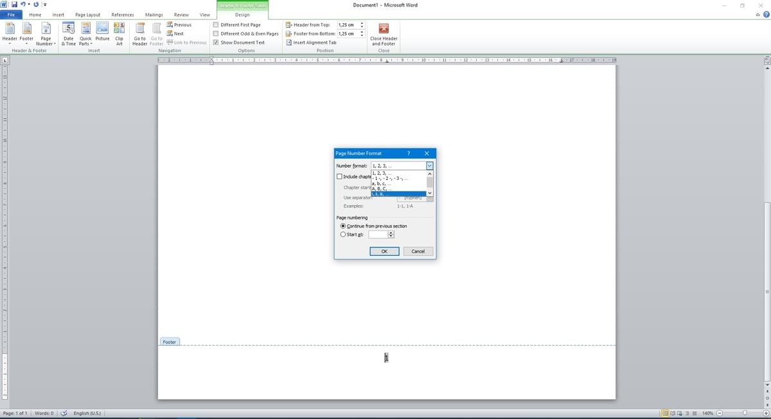Enable the Different First Page checkbox
Screen dimensions: 771x419
[x=217, y=24]
